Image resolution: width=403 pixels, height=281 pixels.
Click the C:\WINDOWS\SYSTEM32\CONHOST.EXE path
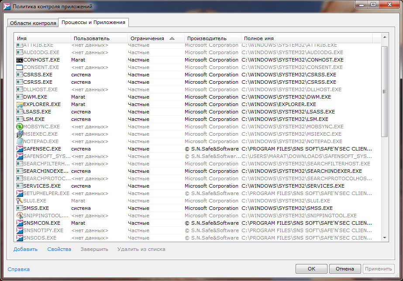(293, 60)
